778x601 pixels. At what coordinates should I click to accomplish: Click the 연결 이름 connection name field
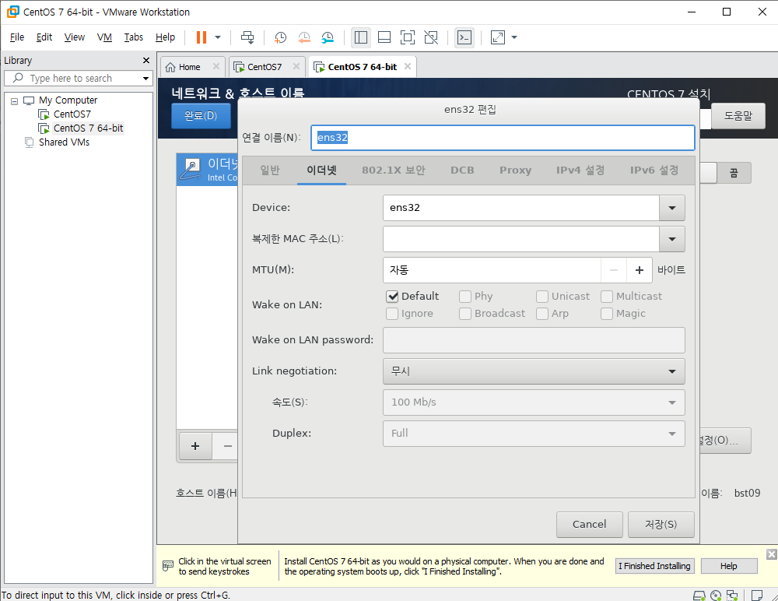click(x=503, y=138)
